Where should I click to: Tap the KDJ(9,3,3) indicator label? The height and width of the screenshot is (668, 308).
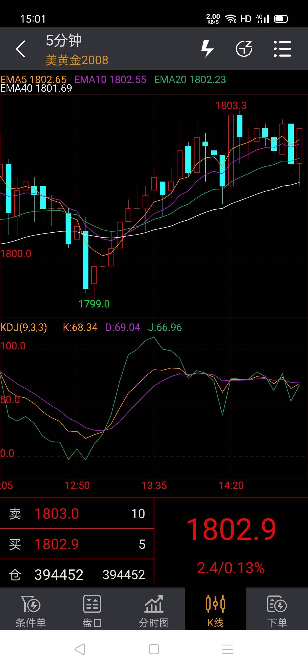click(x=24, y=327)
